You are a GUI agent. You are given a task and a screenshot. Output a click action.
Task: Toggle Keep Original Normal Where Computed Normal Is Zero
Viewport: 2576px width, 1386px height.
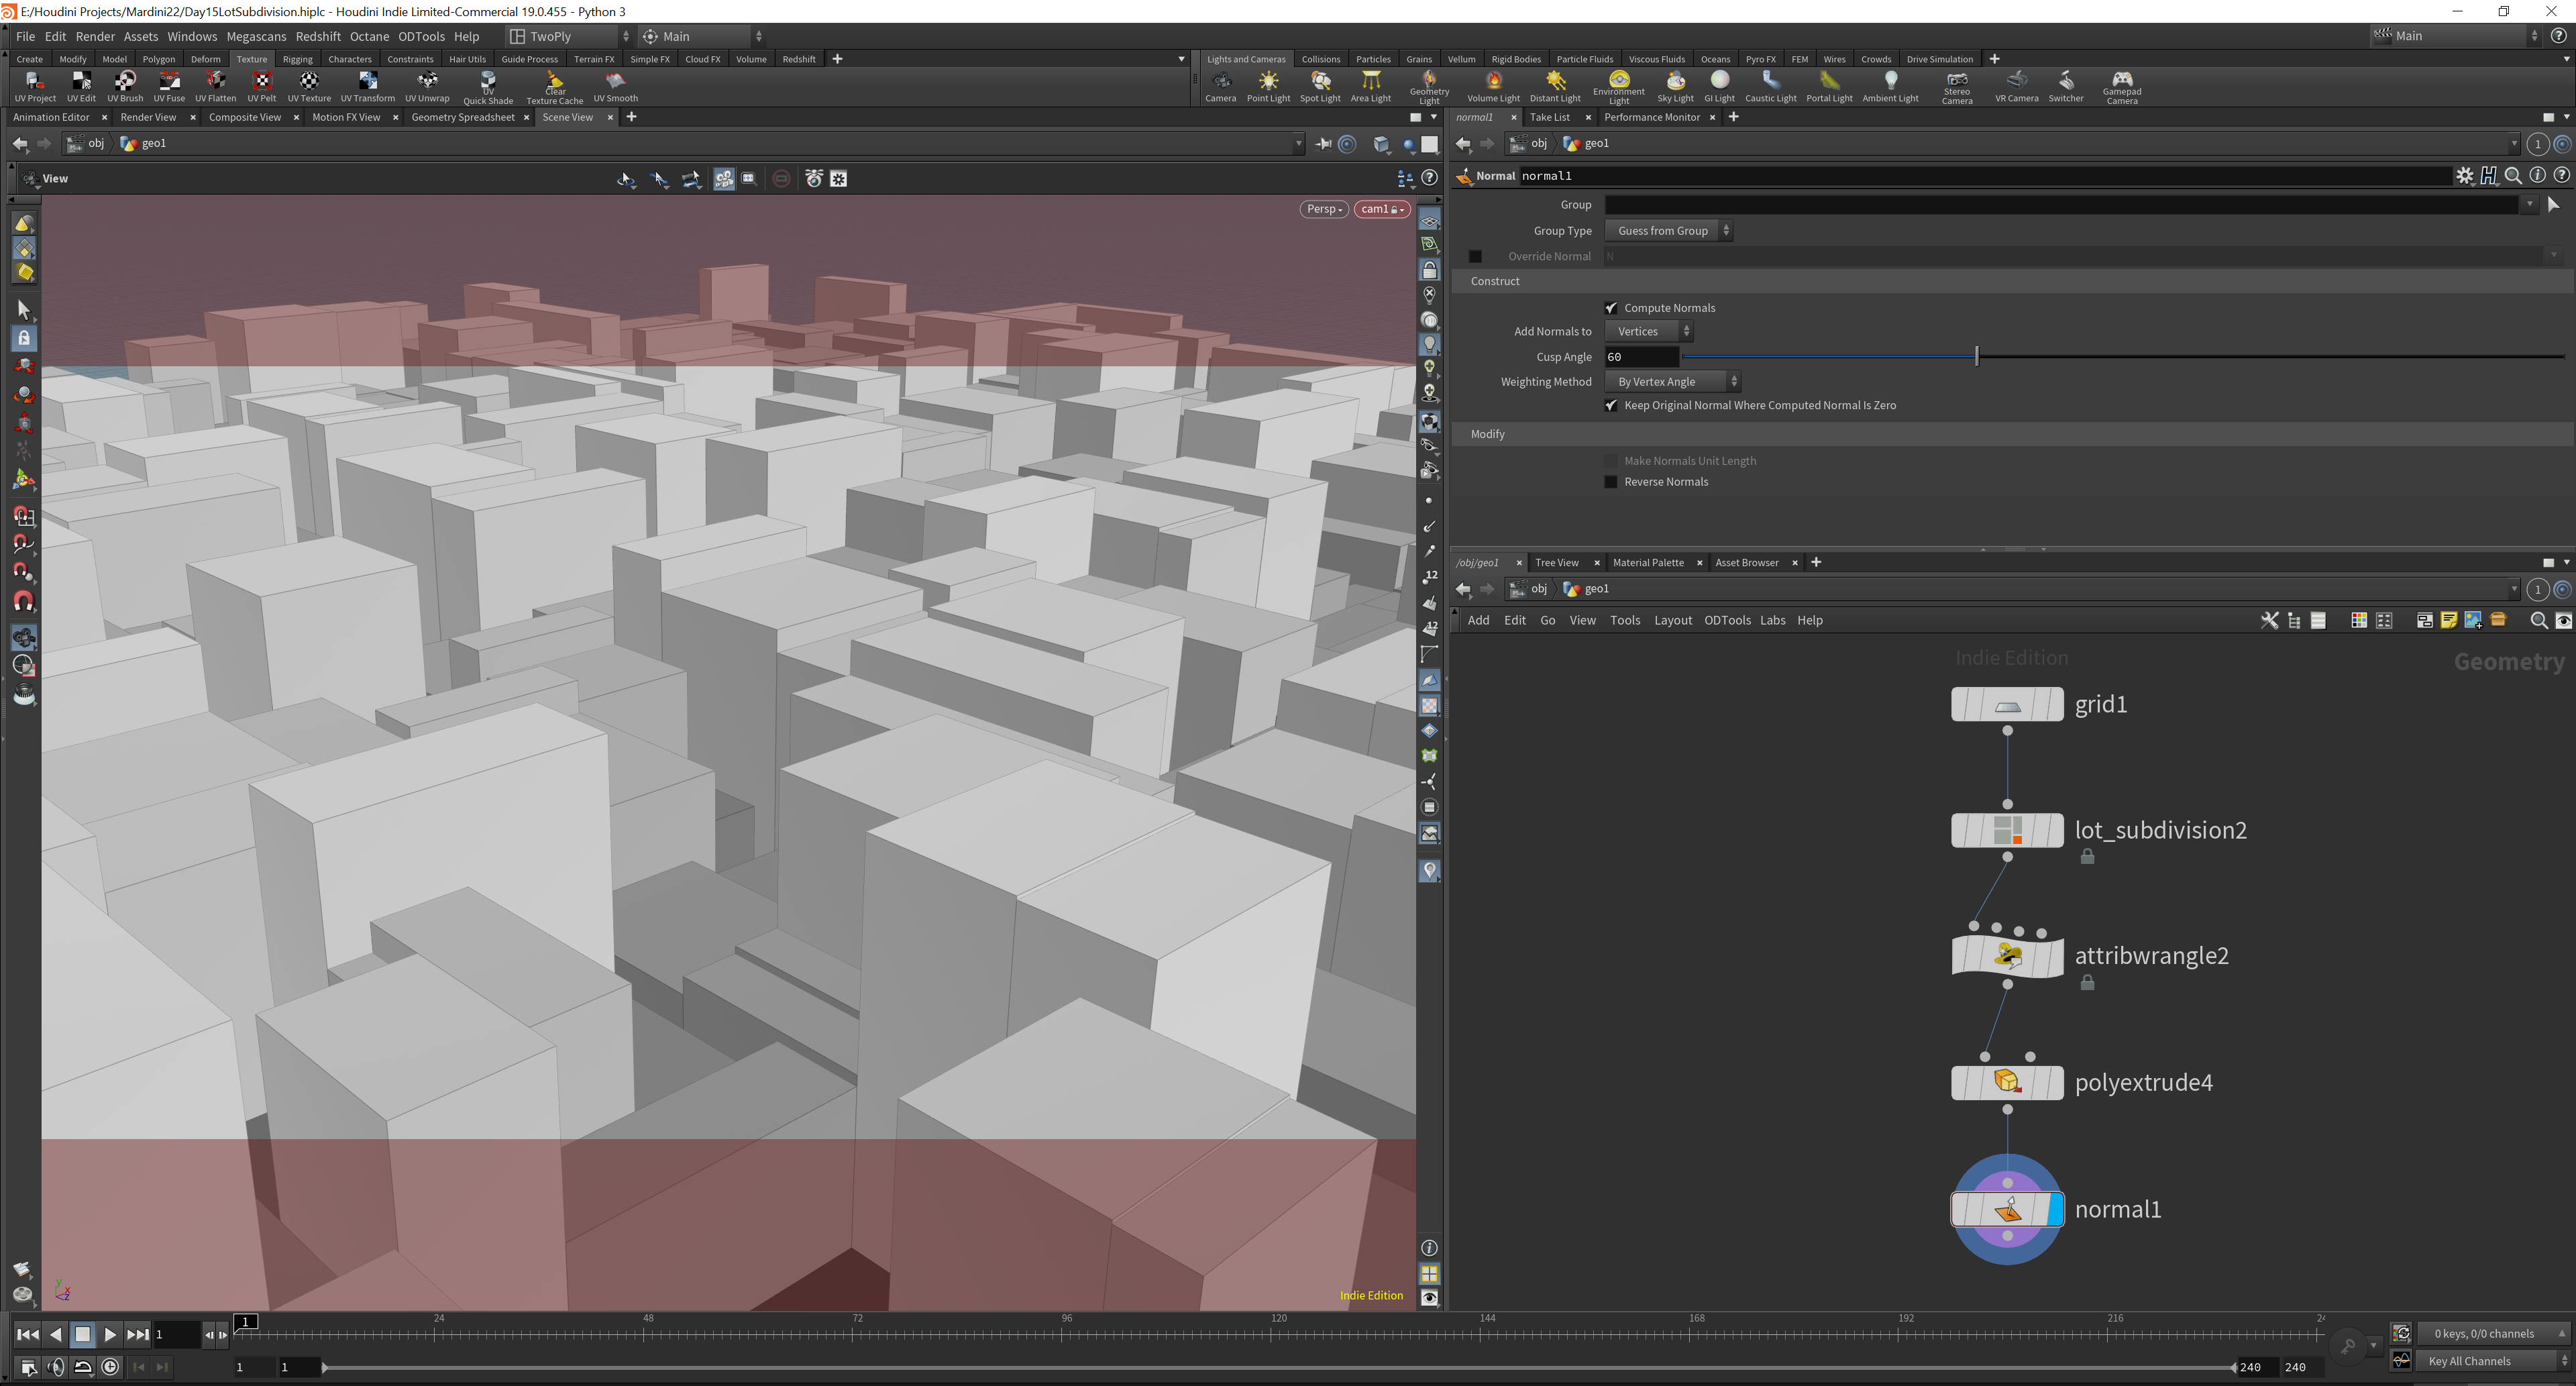coord(1611,405)
